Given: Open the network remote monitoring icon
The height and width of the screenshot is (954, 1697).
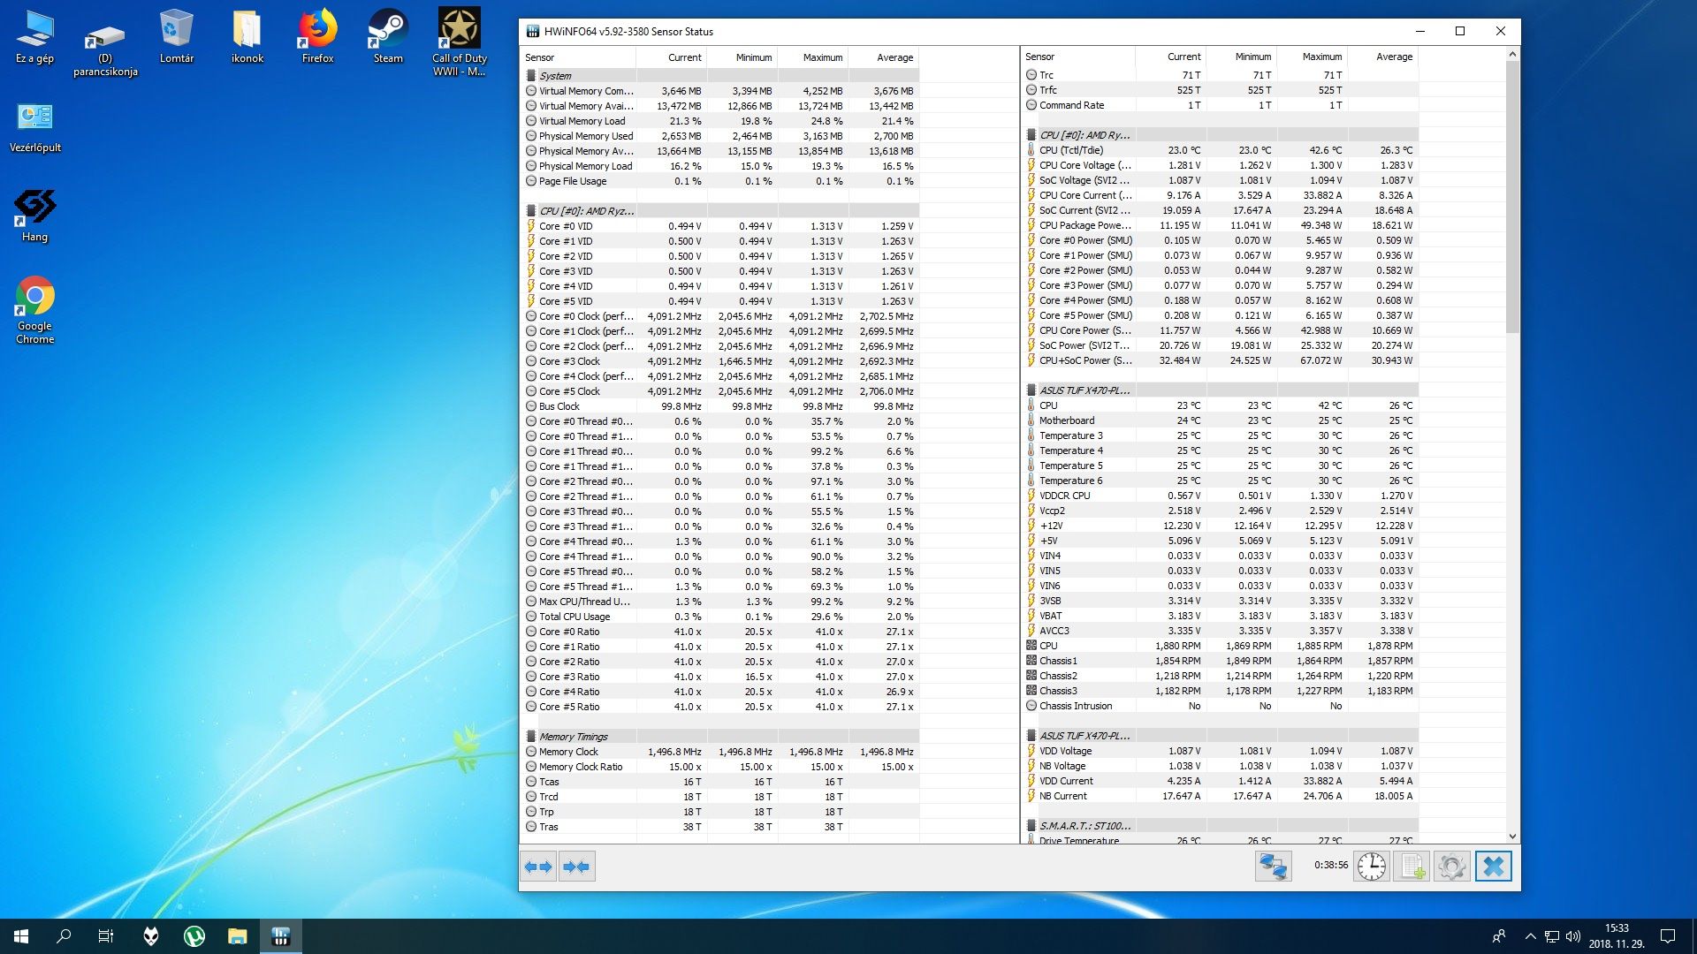Looking at the screenshot, I should coord(1273,867).
